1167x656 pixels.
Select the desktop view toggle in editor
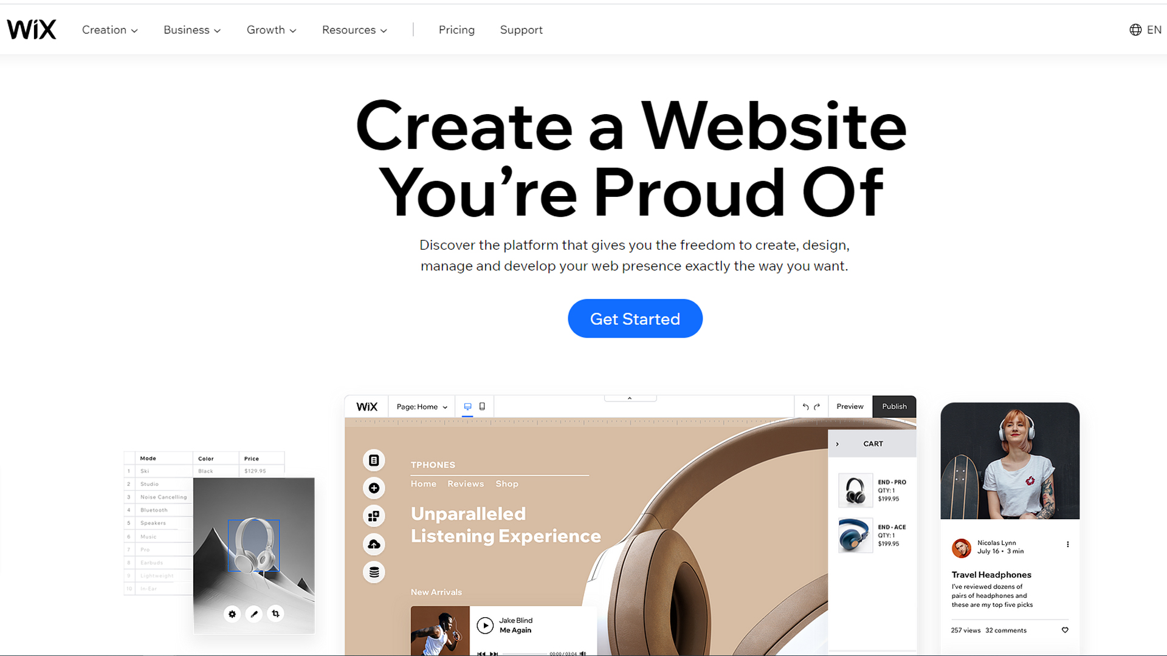coord(468,406)
